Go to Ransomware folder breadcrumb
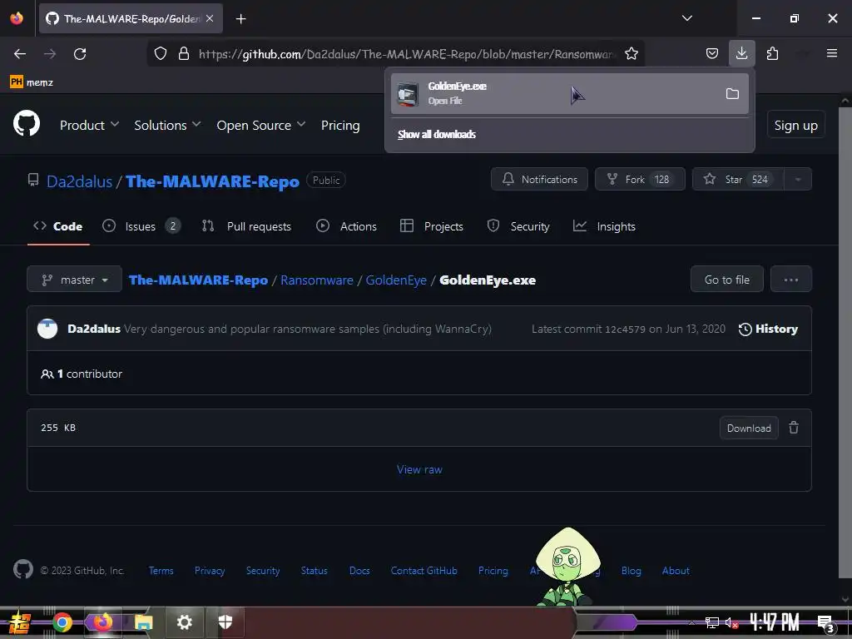852x639 pixels. point(317,280)
